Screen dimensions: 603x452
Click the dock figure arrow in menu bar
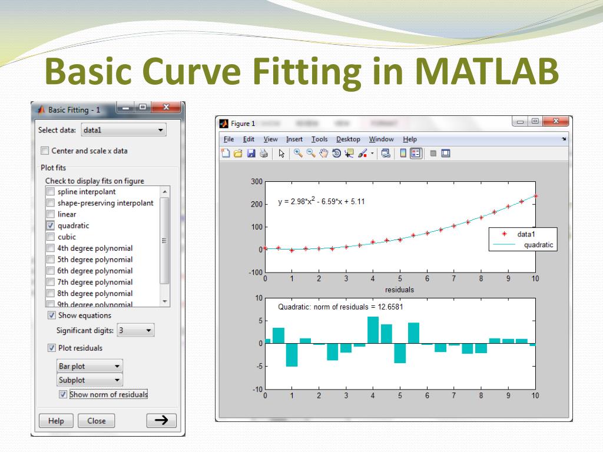(564, 139)
